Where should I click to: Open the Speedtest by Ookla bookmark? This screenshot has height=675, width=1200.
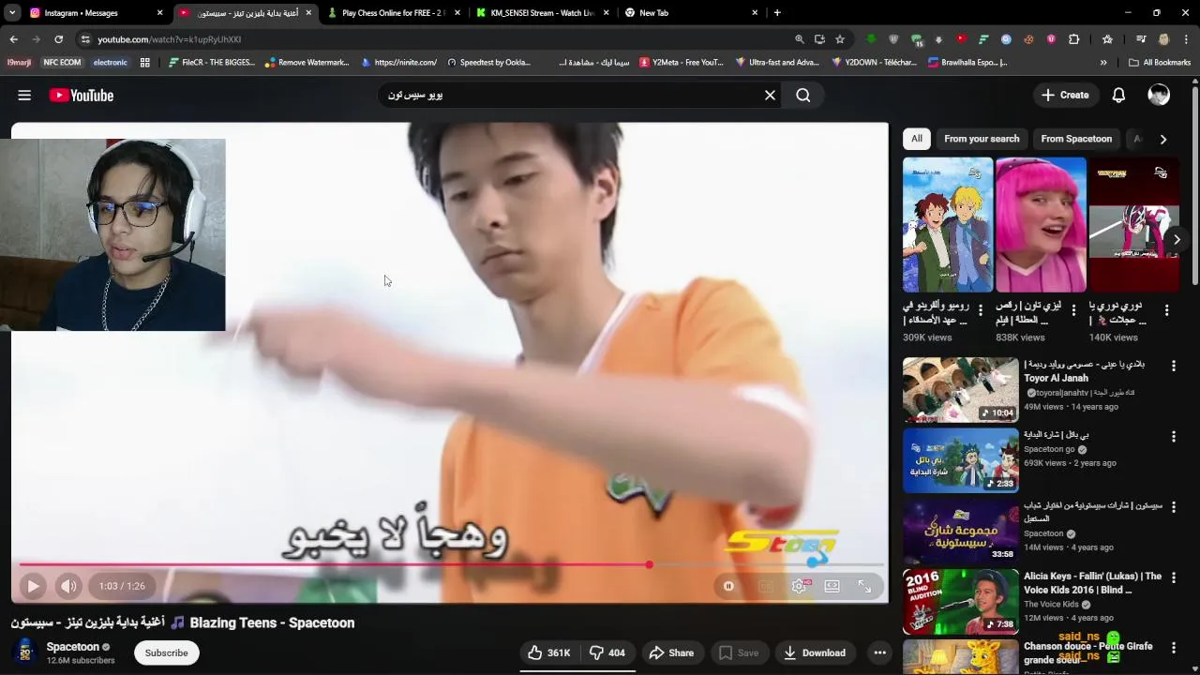click(488, 63)
